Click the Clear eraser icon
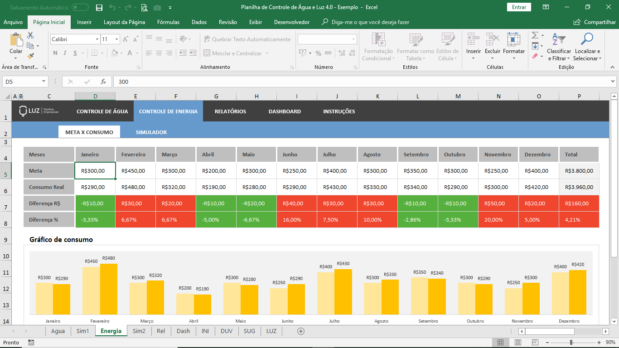619x348 pixels. [x=535, y=56]
